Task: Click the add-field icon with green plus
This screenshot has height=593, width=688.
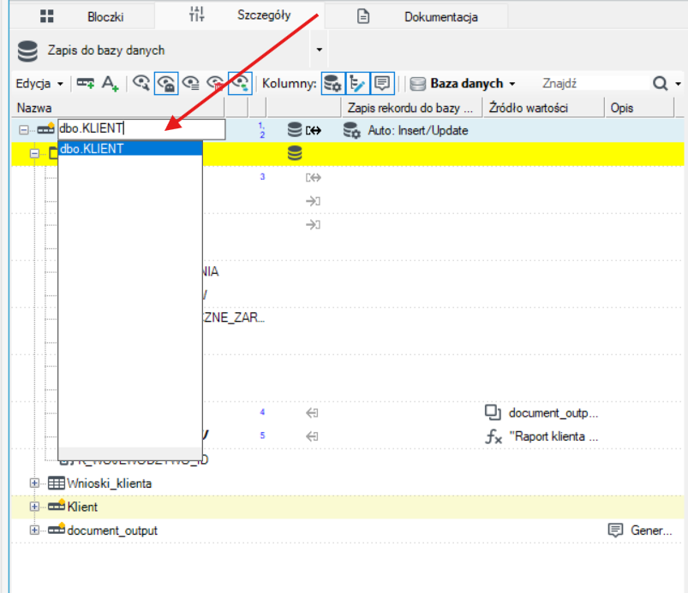Action: coord(85,83)
